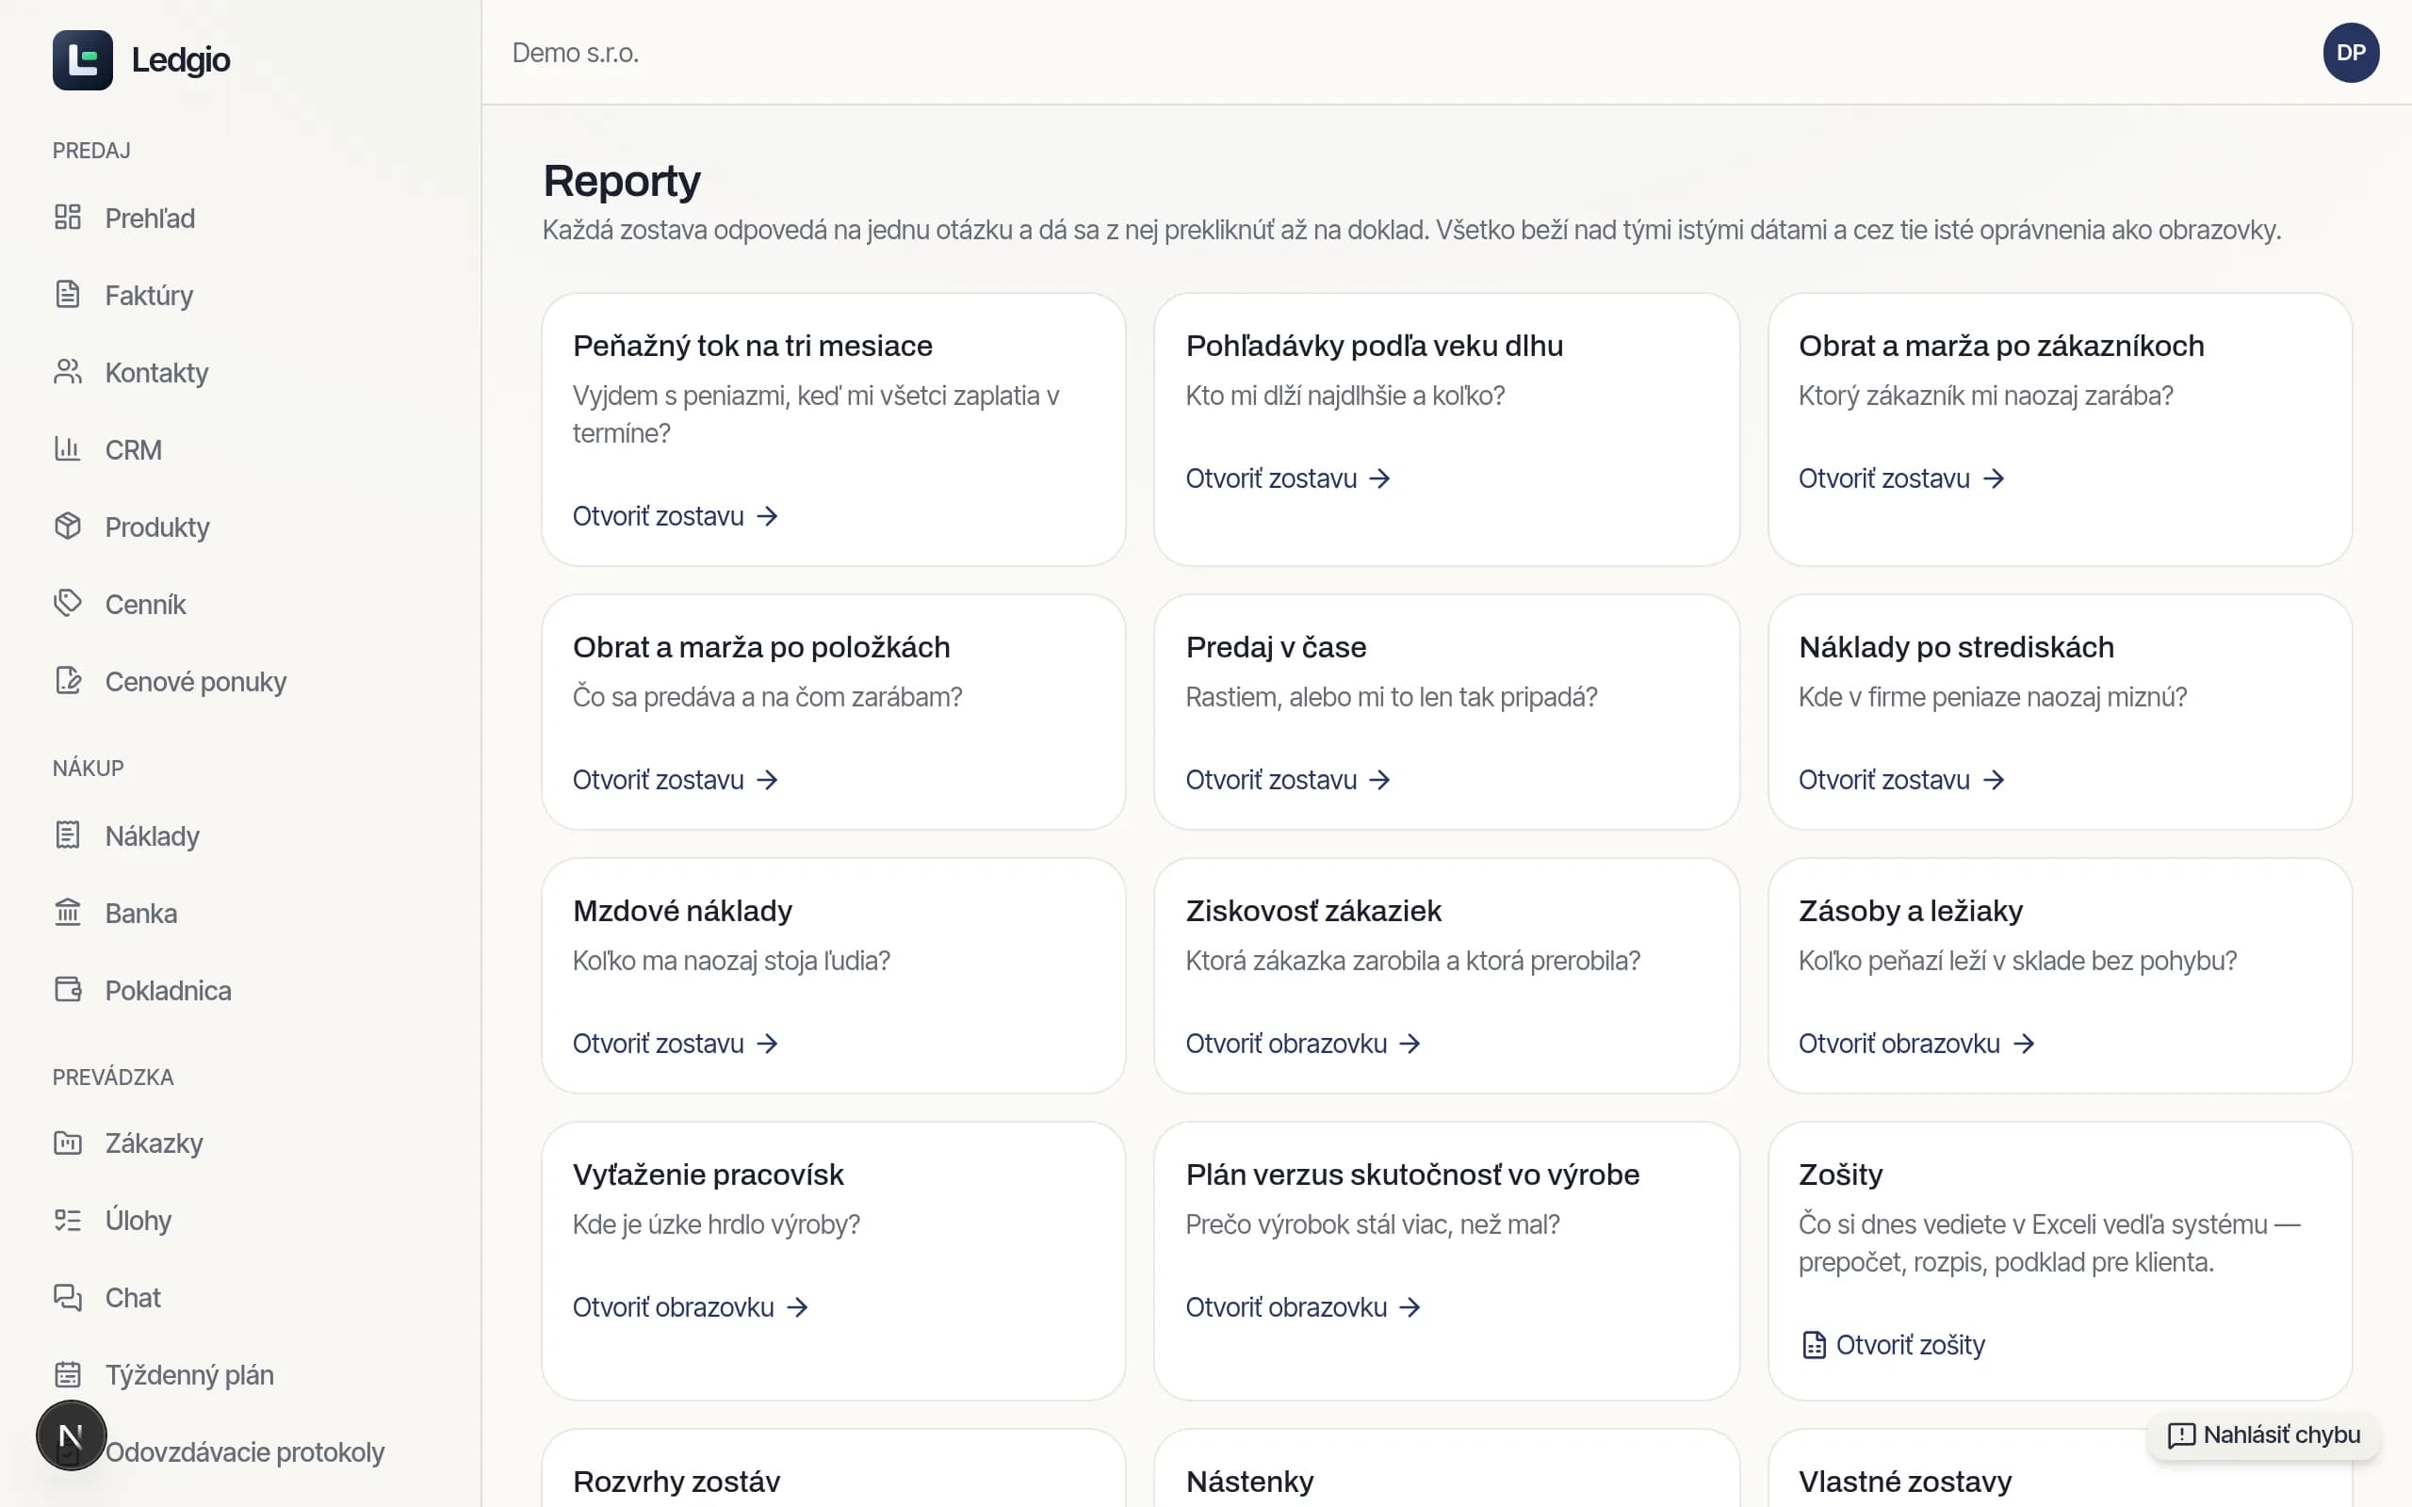Screen dimensions: 2412x1507
Task: Click the Pokladnica wallet icon
Action: pyautogui.click(x=68, y=990)
